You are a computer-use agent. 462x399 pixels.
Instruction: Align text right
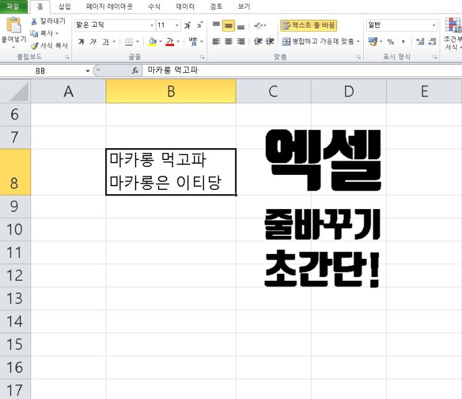click(241, 42)
